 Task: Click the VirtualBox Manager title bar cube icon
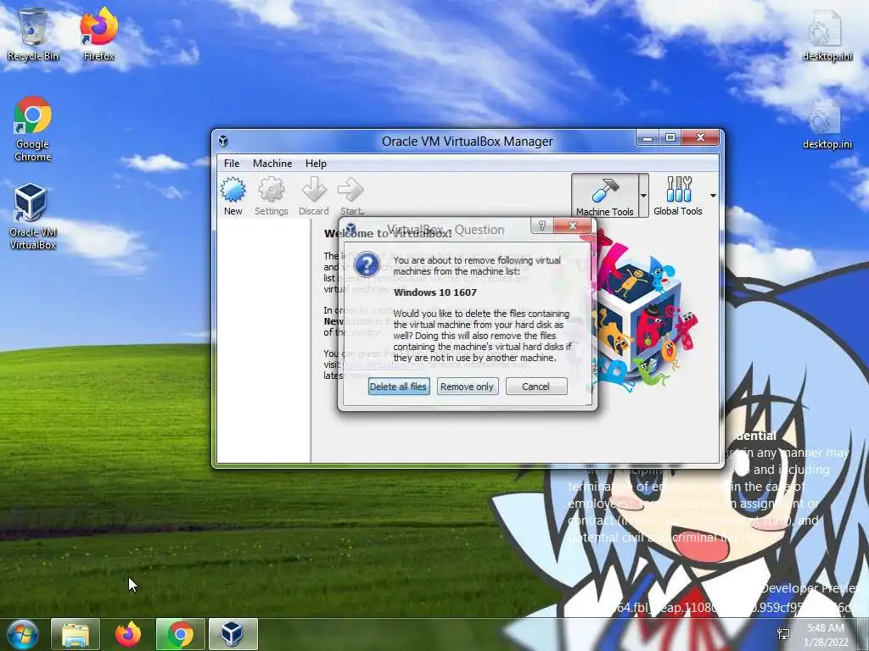click(x=223, y=142)
